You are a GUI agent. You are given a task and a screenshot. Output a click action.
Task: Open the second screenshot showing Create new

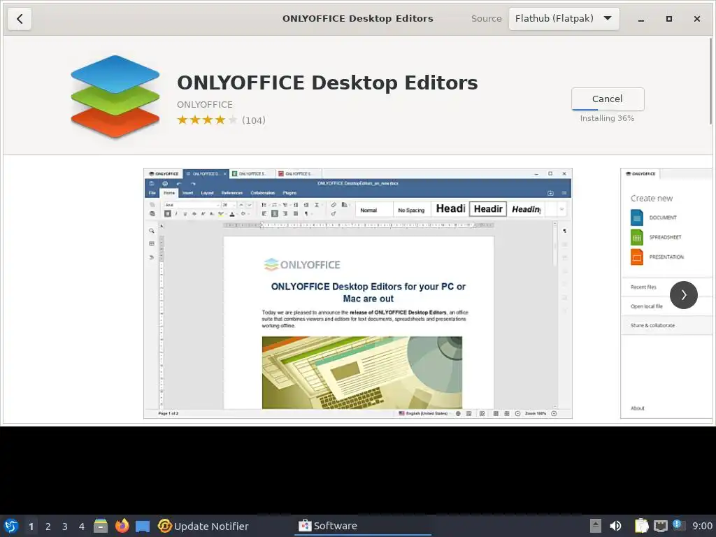point(666,293)
